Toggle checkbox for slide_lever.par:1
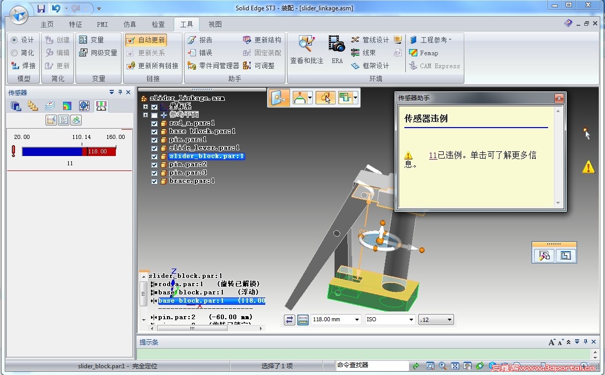Image resolution: width=605 pixels, height=375 pixels. 154,148
